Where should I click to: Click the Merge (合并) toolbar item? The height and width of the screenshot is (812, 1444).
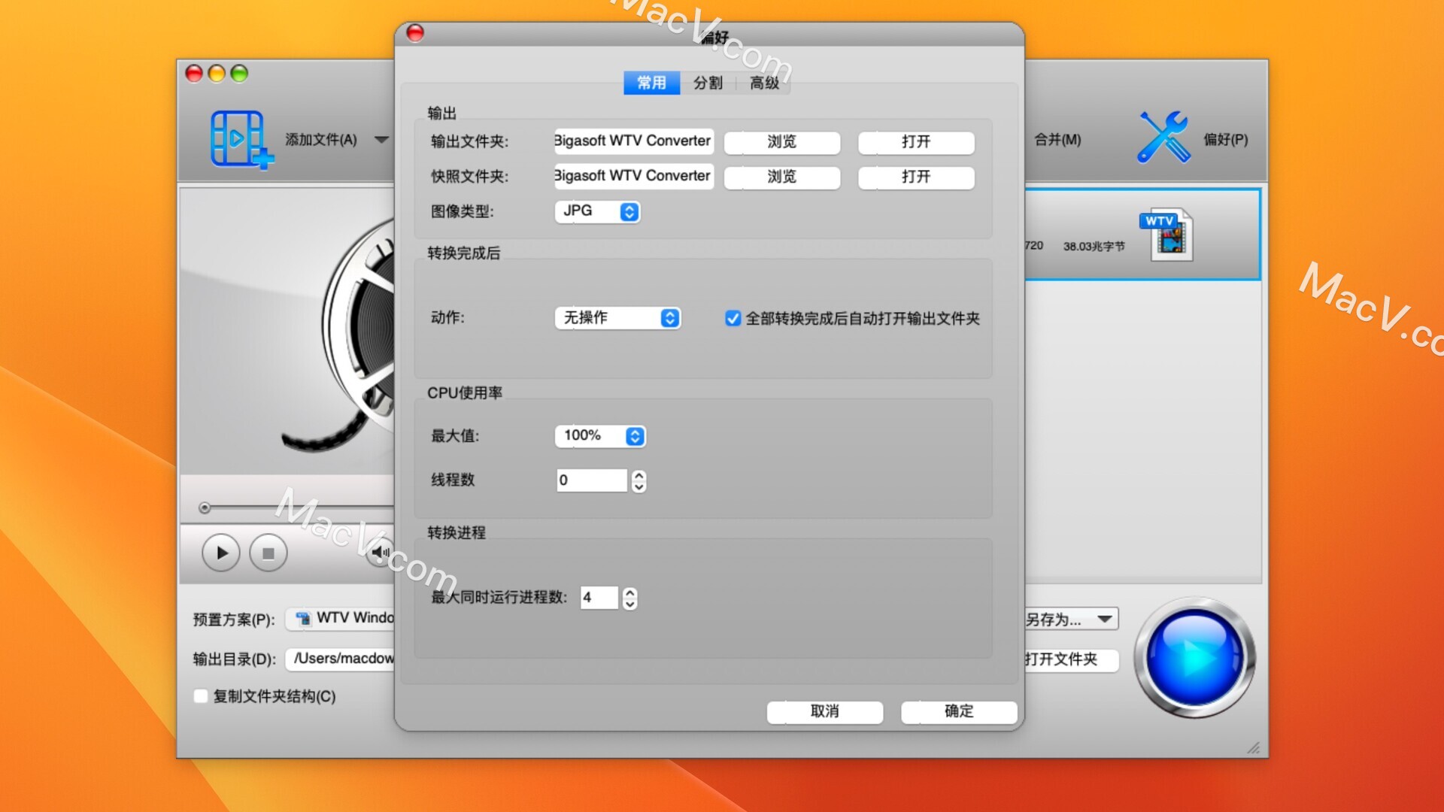coord(1057,140)
